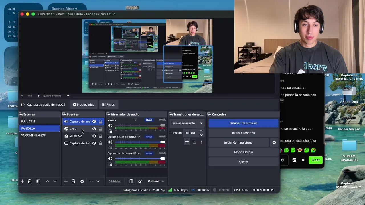Increase transition duration with up arrow
The image size is (365, 205).
(201, 131)
